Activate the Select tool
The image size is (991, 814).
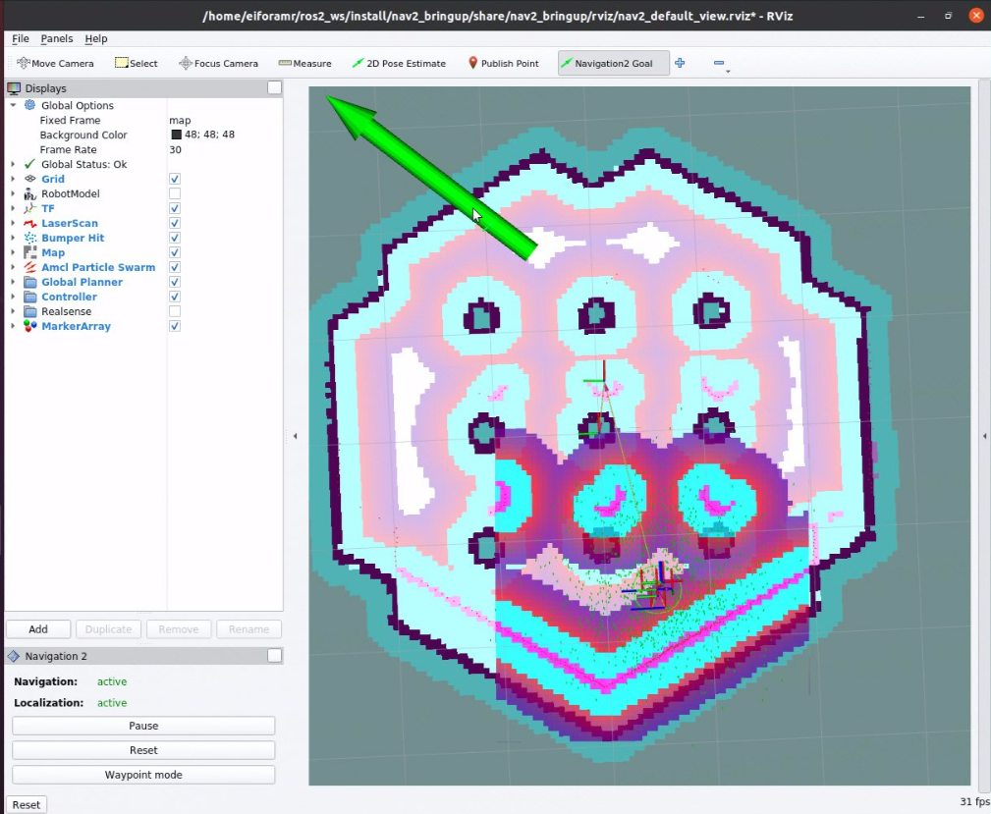point(136,63)
